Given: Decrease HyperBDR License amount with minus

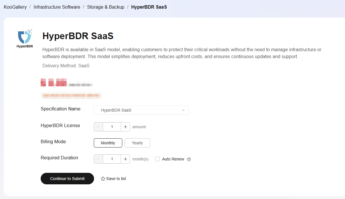Looking at the screenshot, I should tap(98, 127).
